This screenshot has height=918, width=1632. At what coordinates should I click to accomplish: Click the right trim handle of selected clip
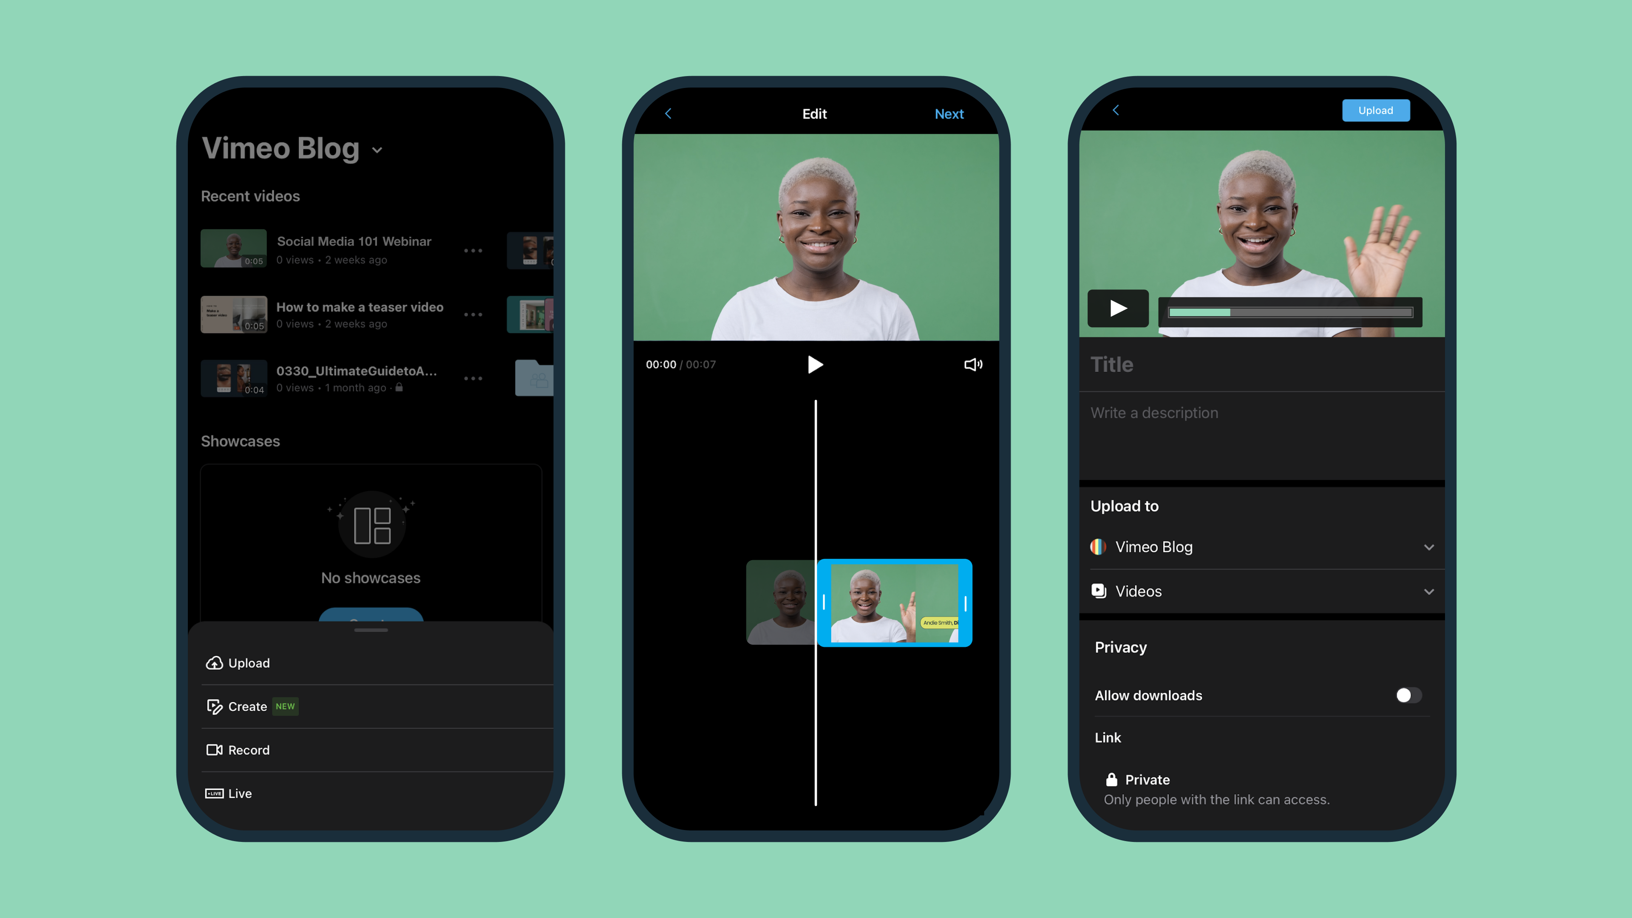(x=966, y=604)
